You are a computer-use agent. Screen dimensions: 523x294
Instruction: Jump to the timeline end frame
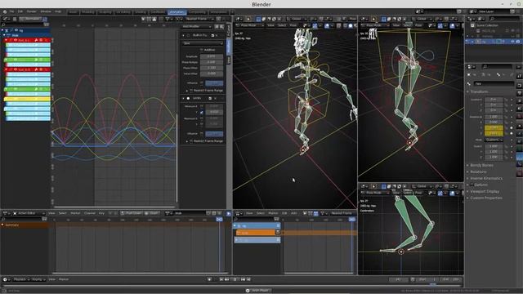pyautogui.click(x=248, y=279)
